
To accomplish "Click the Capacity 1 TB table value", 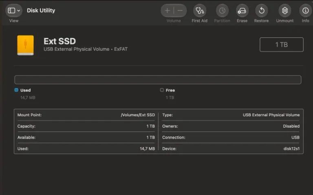I will click(151, 126).
